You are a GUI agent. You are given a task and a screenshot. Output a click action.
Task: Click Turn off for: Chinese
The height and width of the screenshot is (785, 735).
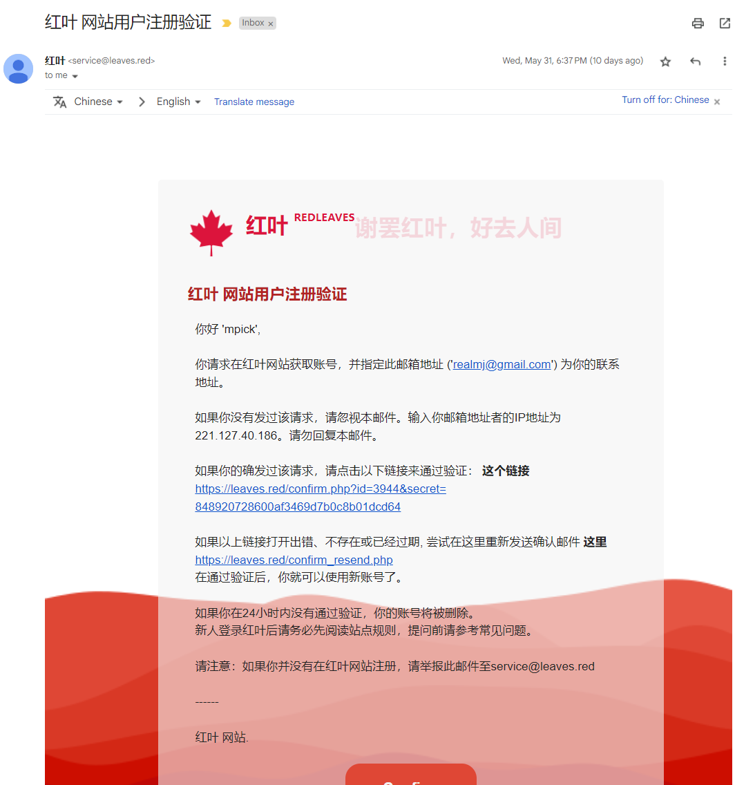click(665, 100)
